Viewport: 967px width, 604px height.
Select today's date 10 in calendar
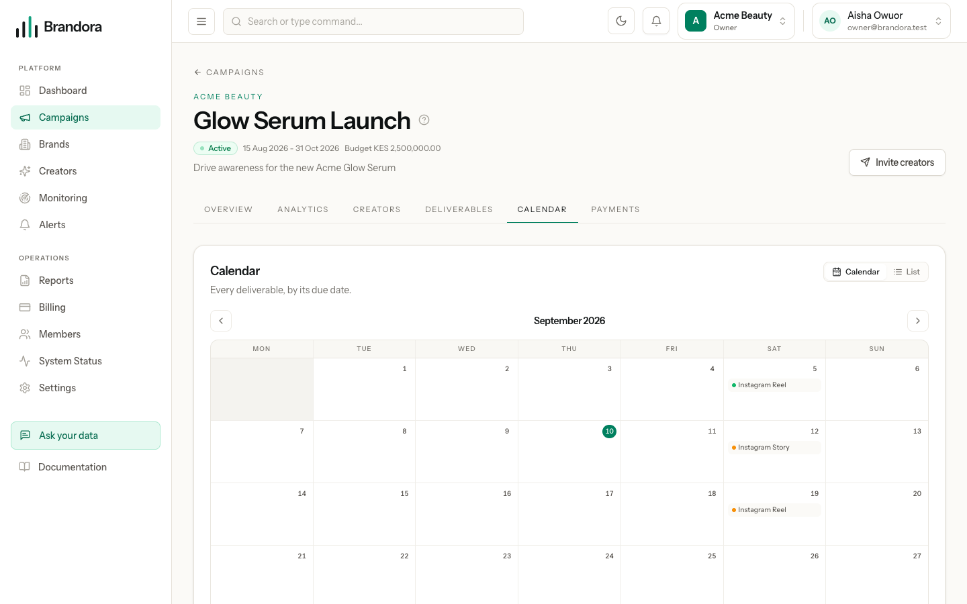609,432
